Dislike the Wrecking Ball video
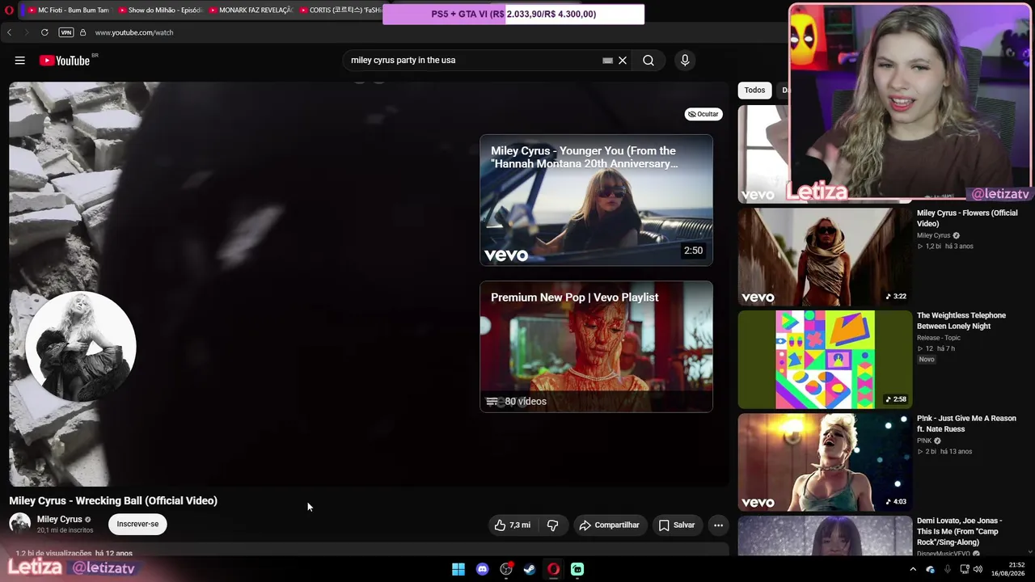 point(553,525)
